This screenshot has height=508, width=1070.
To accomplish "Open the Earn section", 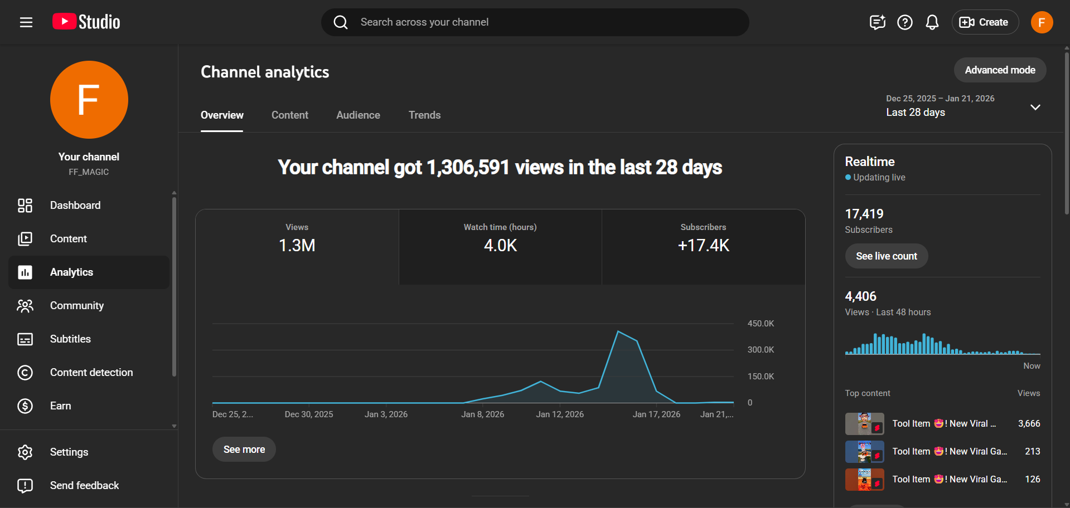I will pyautogui.click(x=60, y=406).
